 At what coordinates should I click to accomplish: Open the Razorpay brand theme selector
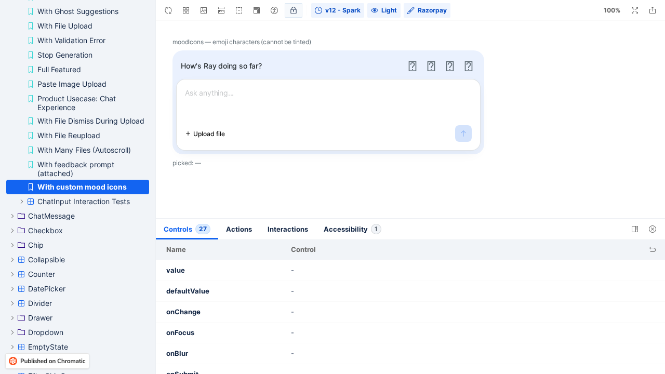(427, 10)
